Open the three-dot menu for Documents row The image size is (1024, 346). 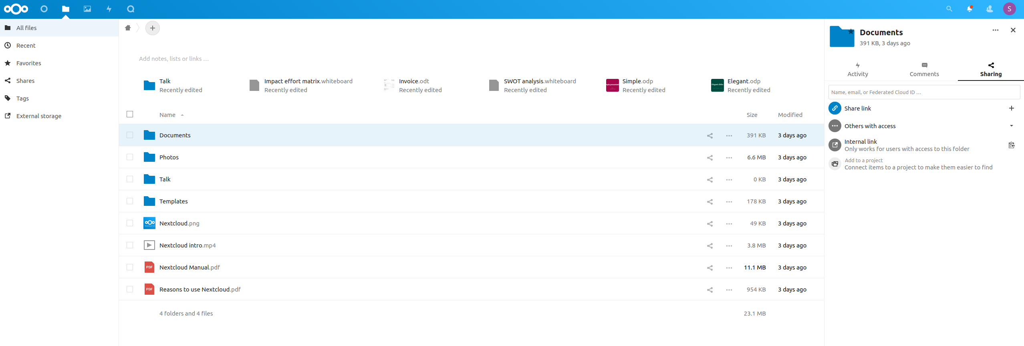729,136
